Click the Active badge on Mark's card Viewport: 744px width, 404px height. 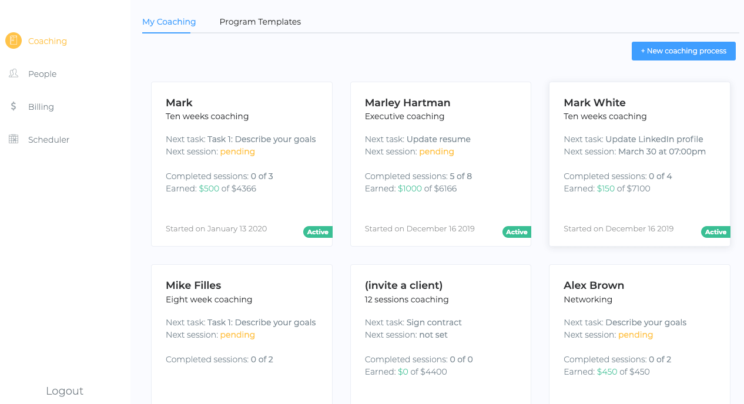point(318,232)
